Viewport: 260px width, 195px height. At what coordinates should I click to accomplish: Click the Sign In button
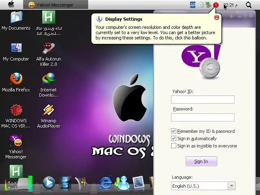[x=201, y=161]
